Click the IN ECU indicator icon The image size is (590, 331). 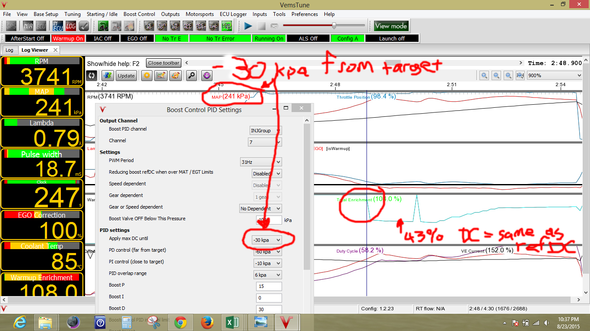(58, 26)
